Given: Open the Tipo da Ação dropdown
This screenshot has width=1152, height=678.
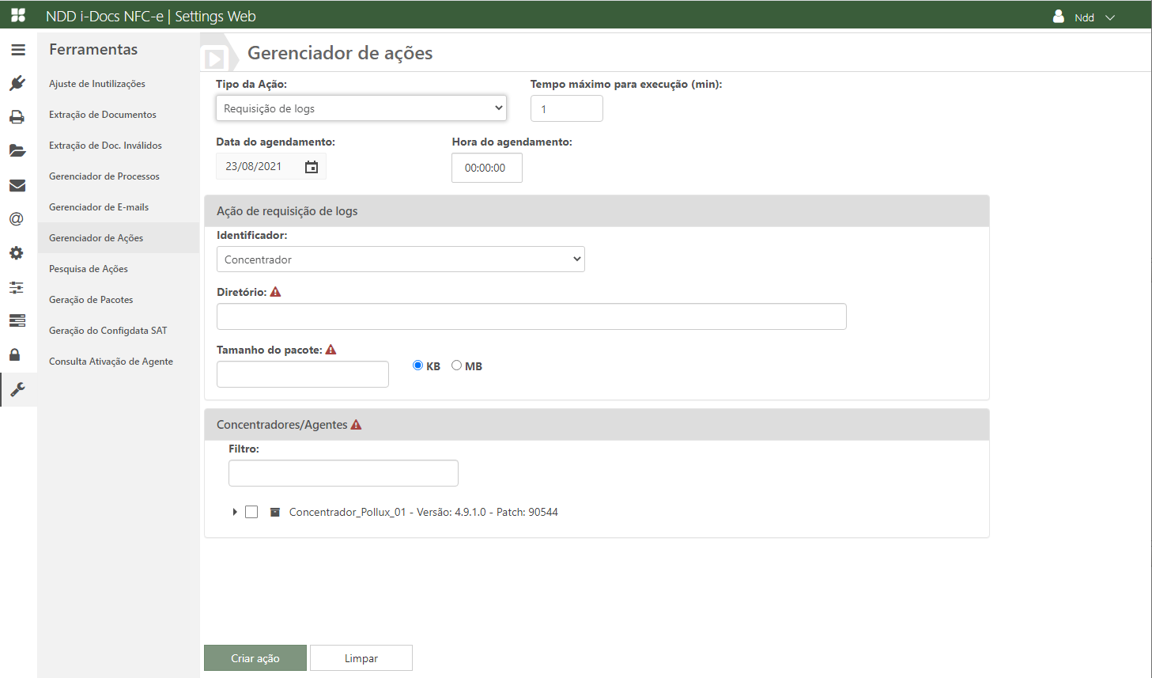Looking at the screenshot, I should coord(361,108).
